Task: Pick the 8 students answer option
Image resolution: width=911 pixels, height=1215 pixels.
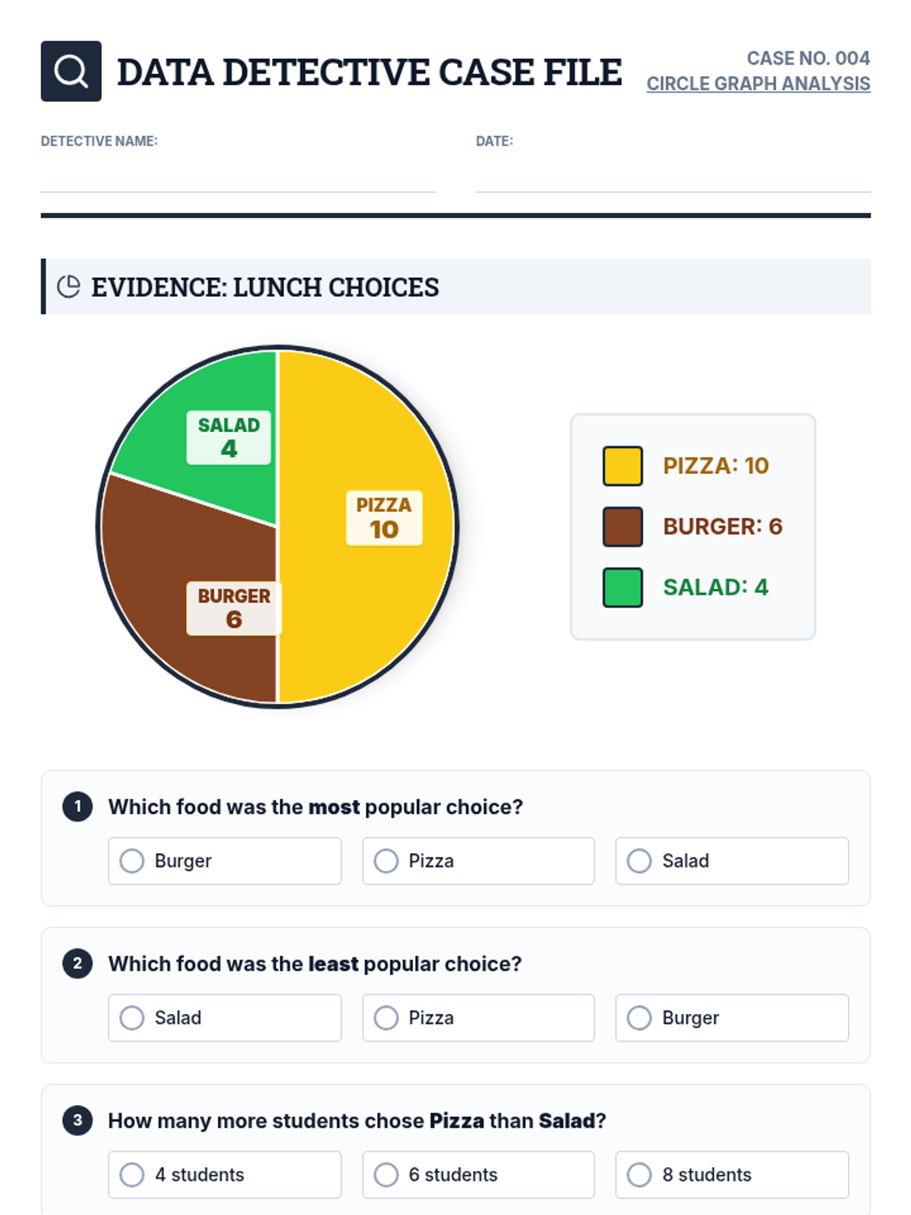Action: 732,1175
